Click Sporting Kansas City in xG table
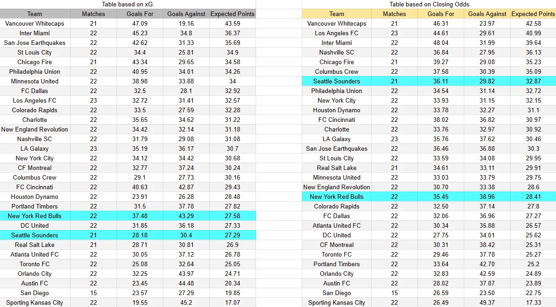This screenshot has height=307, width=556. pyautogui.click(x=35, y=302)
